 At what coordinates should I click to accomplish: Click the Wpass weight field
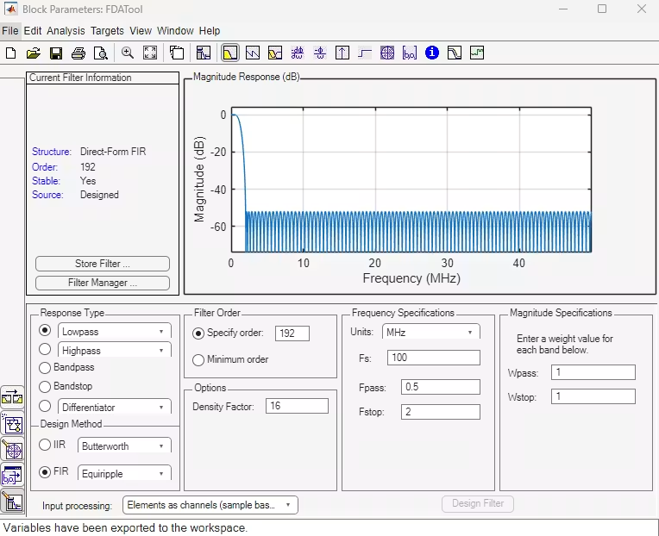pos(593,372)
